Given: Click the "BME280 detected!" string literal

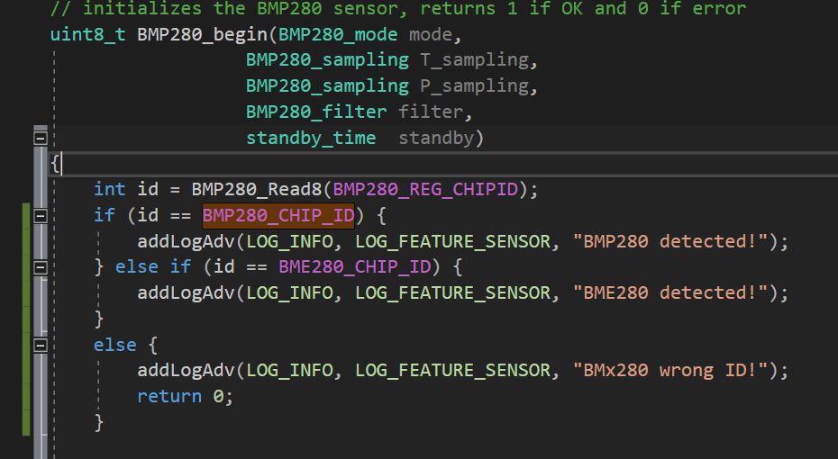Looking at the screenshot, I should (670, 292).
